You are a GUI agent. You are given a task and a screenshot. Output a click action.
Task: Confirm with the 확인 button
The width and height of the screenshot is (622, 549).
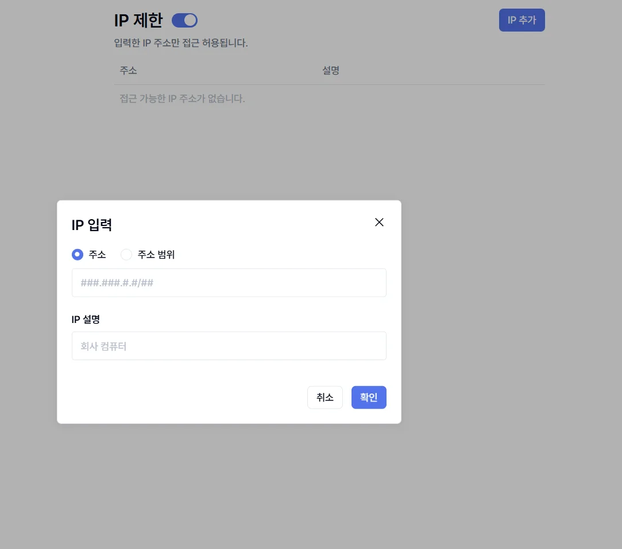click(x=368, y=398)
